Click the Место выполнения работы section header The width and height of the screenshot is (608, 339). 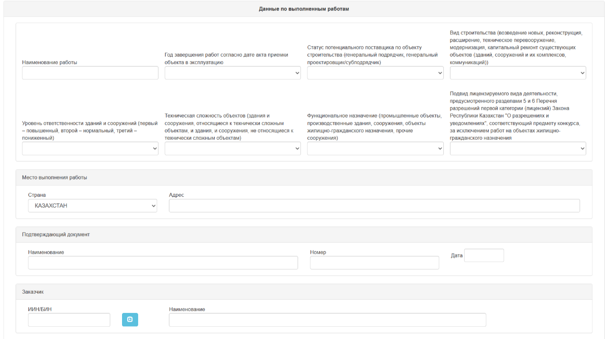54,178
